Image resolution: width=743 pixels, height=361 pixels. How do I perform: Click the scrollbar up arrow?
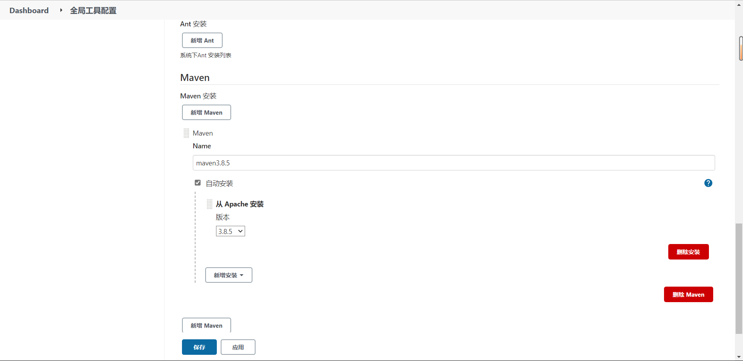[739, 3]
